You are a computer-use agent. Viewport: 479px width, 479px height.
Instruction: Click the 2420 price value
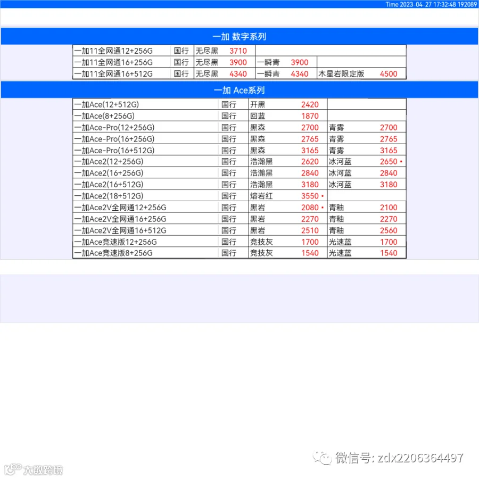[310, 105]
